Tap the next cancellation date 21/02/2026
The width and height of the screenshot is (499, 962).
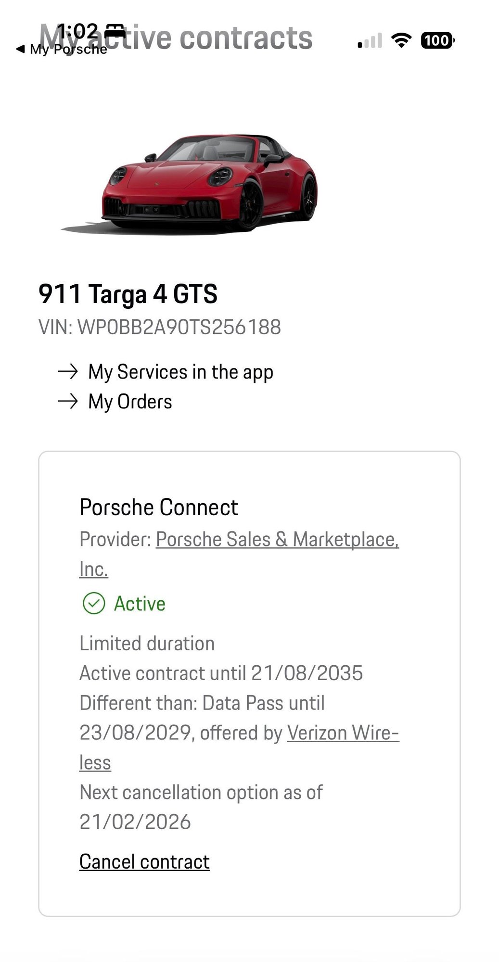pyautogui.click(x=135, y=822)
